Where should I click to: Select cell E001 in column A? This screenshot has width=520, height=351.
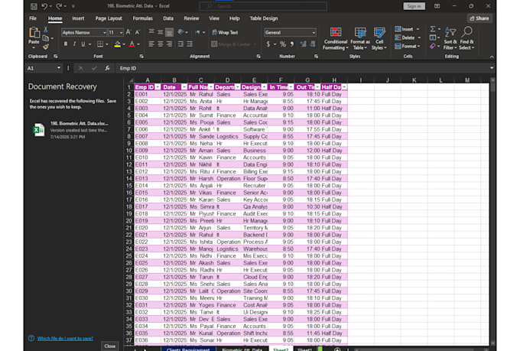coord(148,94)
